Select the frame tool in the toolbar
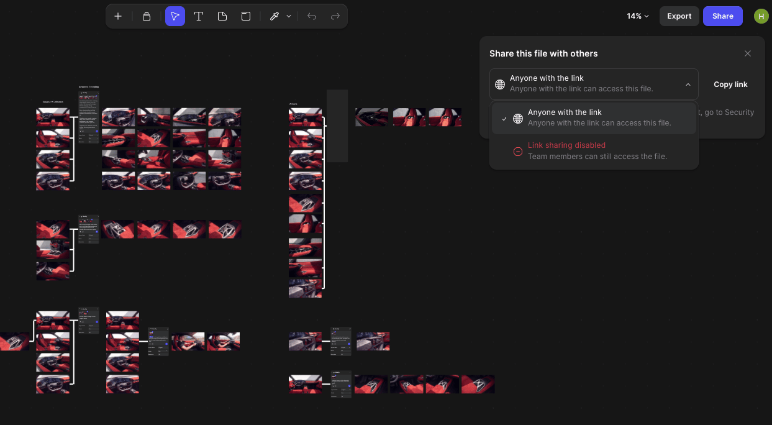The width and height of the screenshot is (772, 425). click(246, 16)
